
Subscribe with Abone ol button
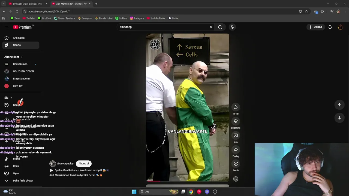tap(84, 164)
